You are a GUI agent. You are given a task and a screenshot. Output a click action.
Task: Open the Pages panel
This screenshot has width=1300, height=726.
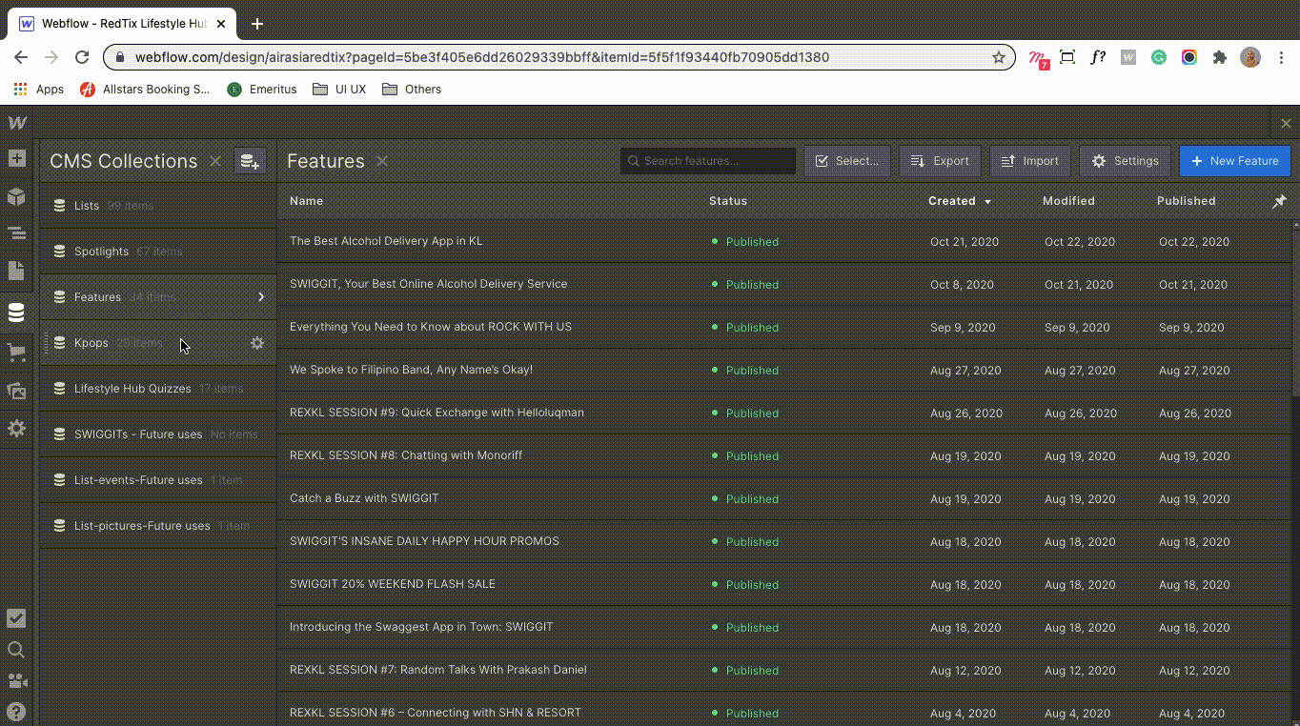click(x=17, y=272)
